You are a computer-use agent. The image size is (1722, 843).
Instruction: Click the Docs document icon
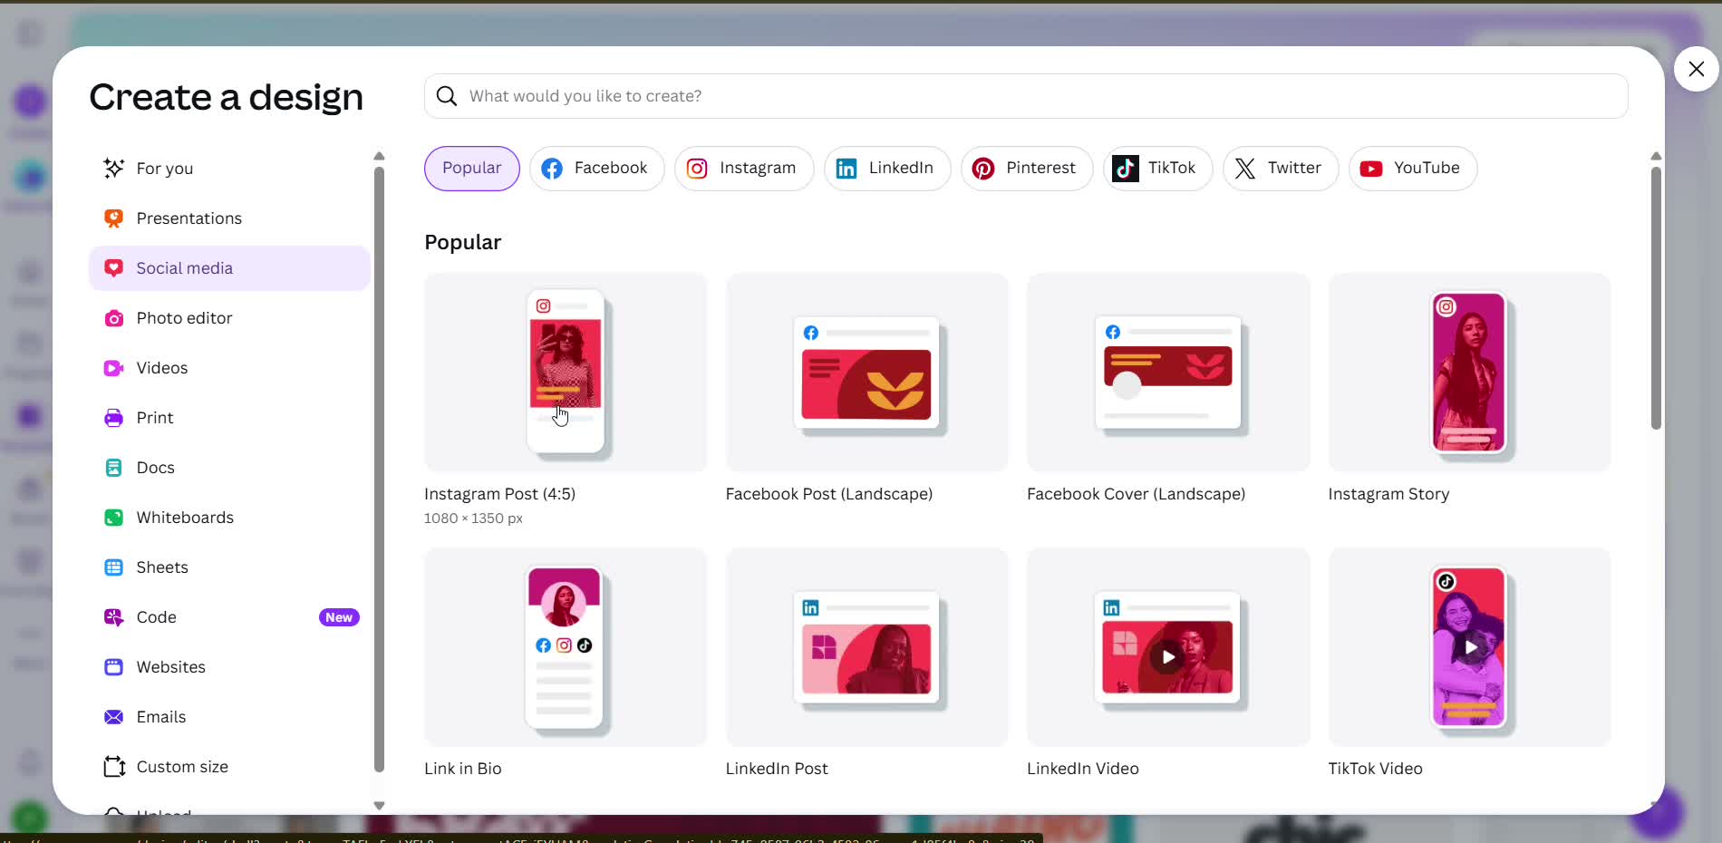pos(113,468)
